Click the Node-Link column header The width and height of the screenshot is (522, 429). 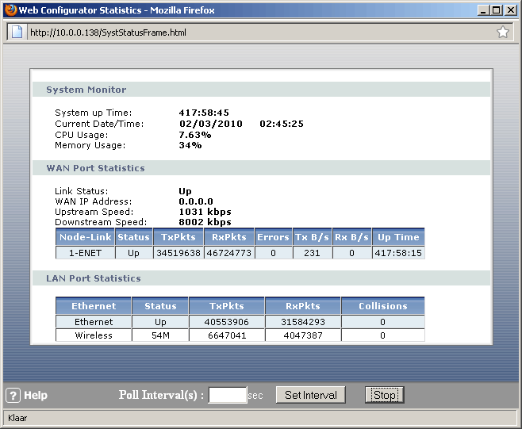click(85, 237)
